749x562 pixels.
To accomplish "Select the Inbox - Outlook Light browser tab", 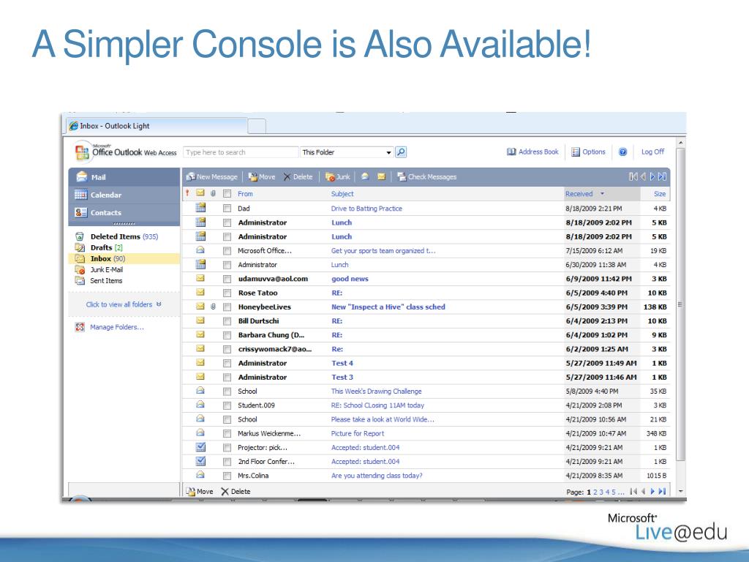I will [156, 126].
